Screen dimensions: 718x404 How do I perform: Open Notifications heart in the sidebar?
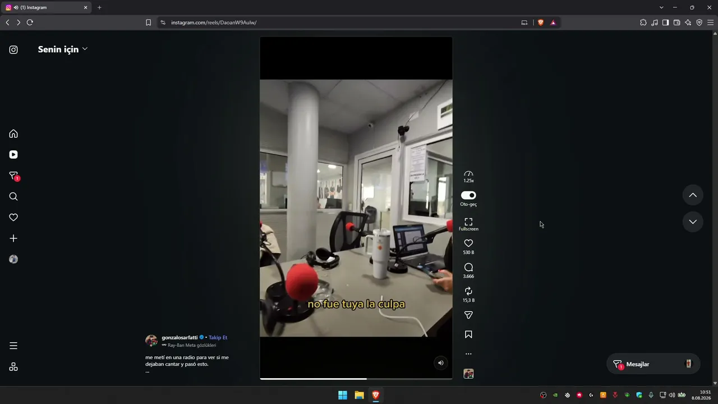tap(13, 218)
